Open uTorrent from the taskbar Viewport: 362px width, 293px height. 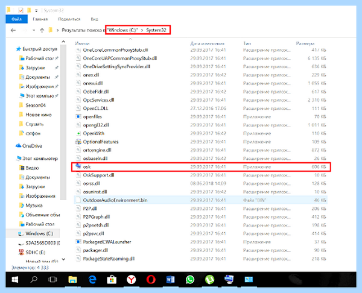click(x=209, y=280)
